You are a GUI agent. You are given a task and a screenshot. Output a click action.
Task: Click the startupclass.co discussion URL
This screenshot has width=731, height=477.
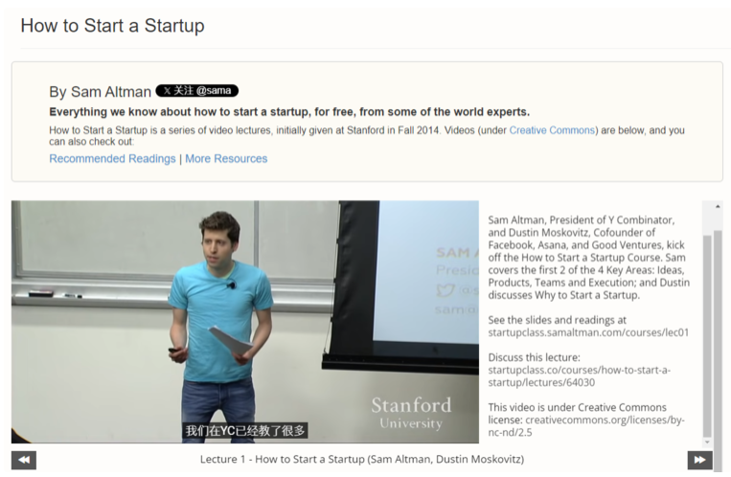pyautogui.click(x=579, y=376)
